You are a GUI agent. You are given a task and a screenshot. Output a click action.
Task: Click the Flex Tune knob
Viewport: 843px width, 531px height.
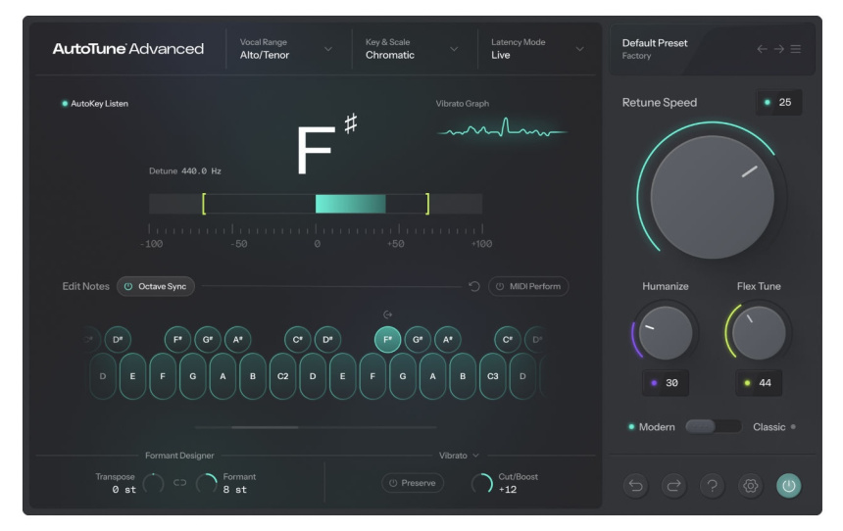pyautogui.click(x=759, y=333)
